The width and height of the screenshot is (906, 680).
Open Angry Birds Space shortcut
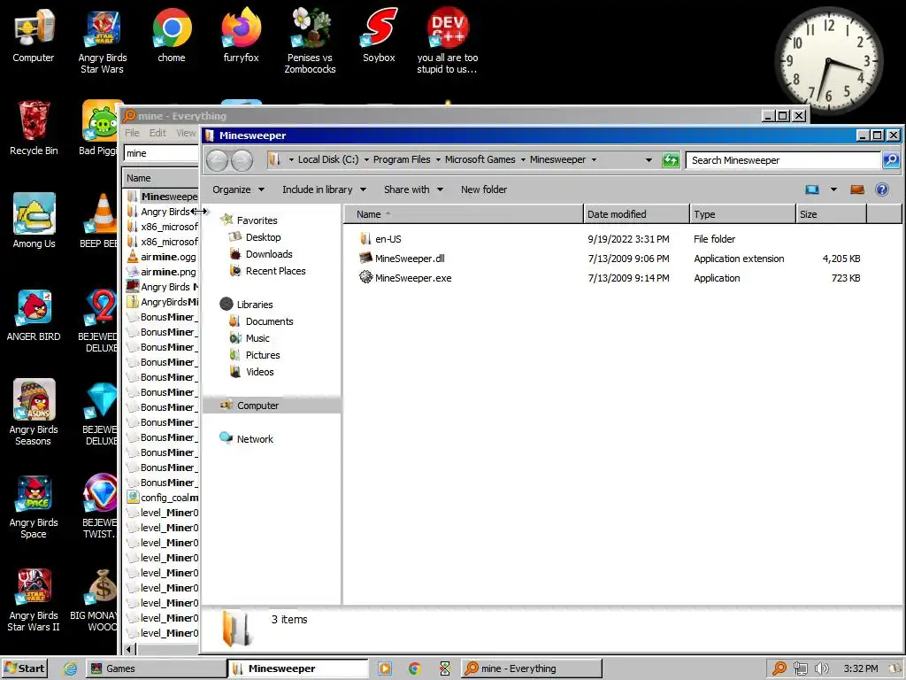pyautogui.click(x=34, y=506)
